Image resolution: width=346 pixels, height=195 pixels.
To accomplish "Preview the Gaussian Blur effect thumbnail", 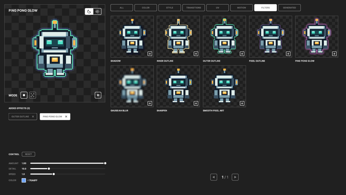I will pos(132,86).
